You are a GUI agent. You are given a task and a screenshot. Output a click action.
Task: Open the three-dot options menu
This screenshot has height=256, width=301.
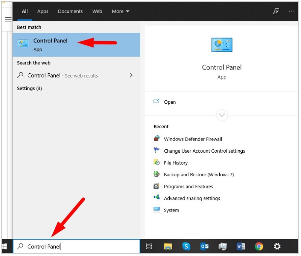[292, 11]
